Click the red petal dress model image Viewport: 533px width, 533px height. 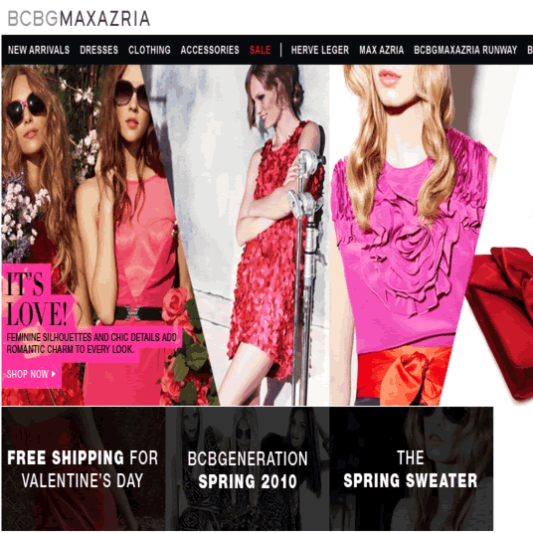[271, 235]
